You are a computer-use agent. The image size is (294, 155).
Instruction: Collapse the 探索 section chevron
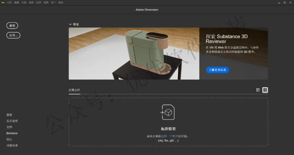point(70,24)
